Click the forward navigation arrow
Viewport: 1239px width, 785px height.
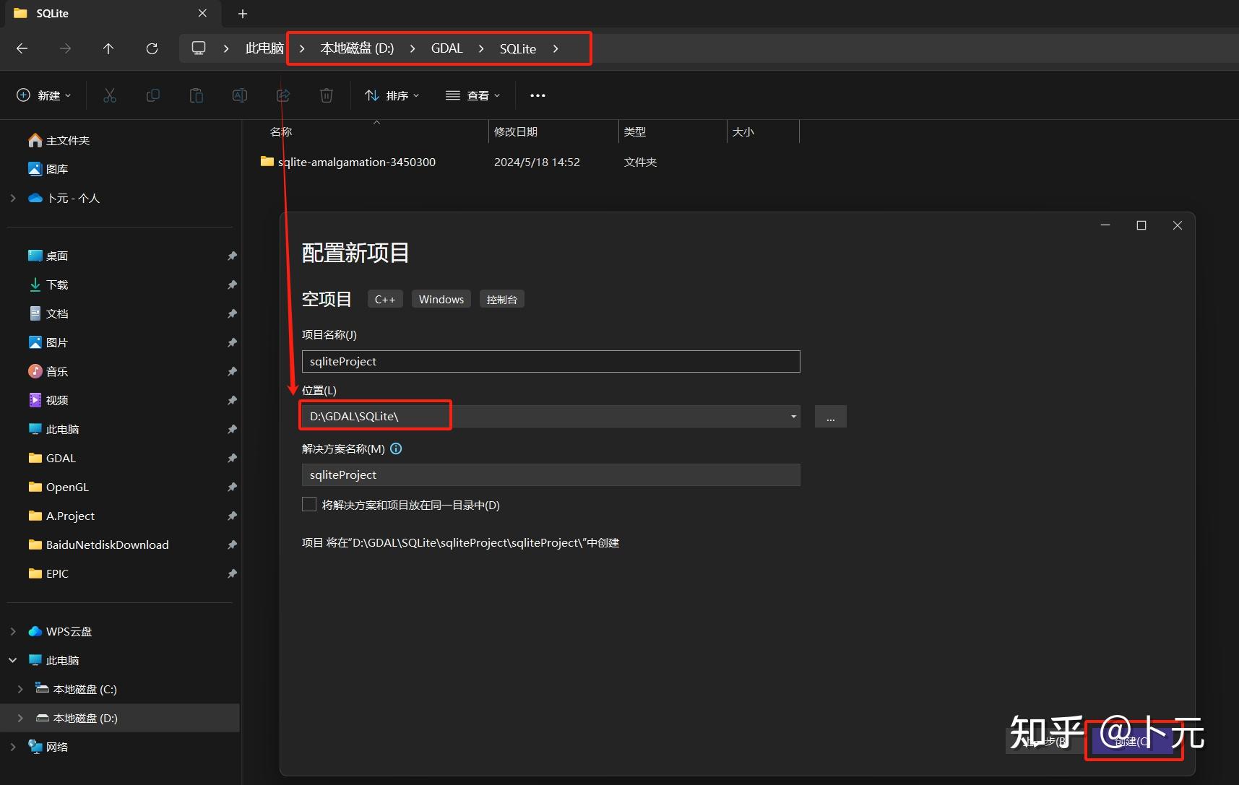pyautogui.click(x=65, y=48)
